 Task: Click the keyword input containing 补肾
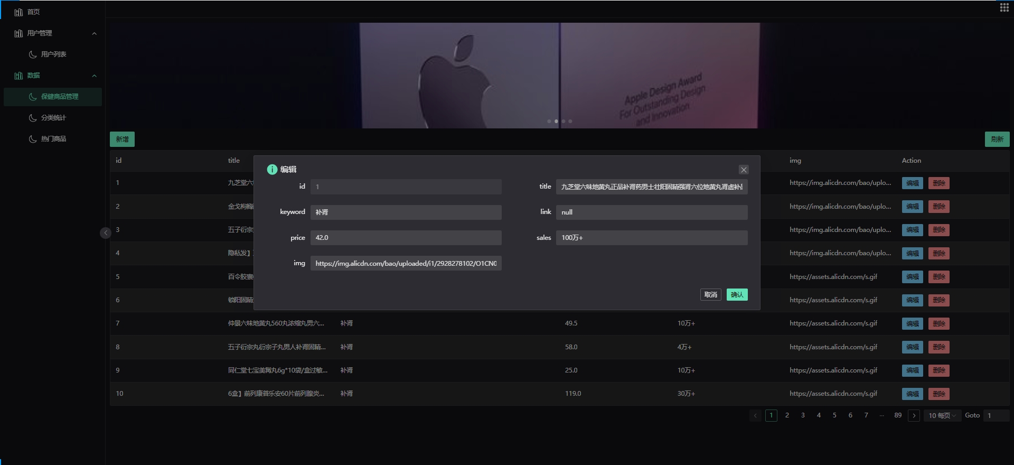click(406, 212)
